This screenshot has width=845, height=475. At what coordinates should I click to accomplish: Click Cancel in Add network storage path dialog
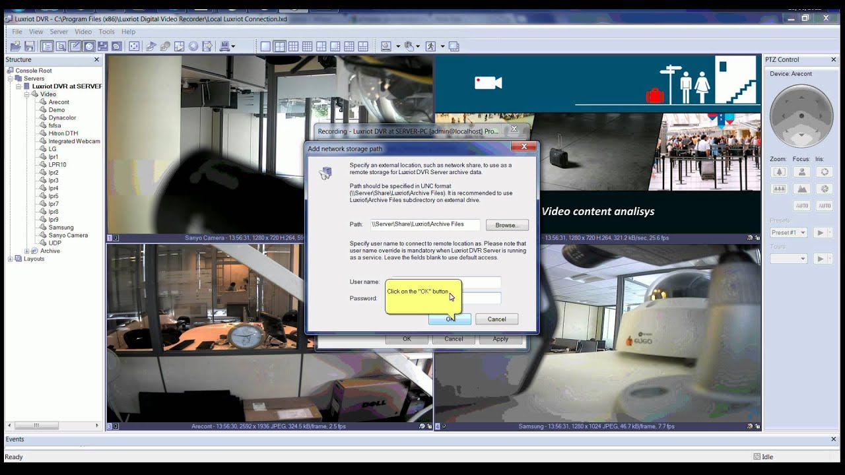[496, 319]
